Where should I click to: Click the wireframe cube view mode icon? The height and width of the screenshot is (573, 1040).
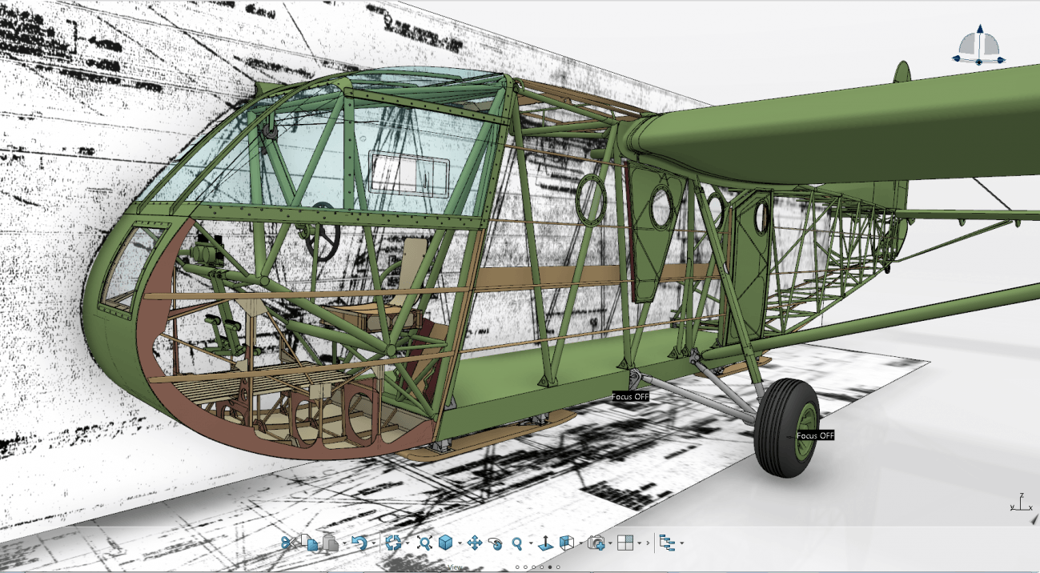pos(566,543)
